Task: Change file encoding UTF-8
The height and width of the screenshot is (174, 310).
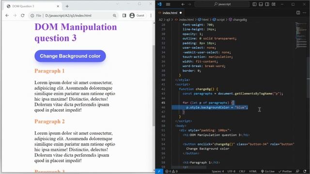Action: (232, 171)
